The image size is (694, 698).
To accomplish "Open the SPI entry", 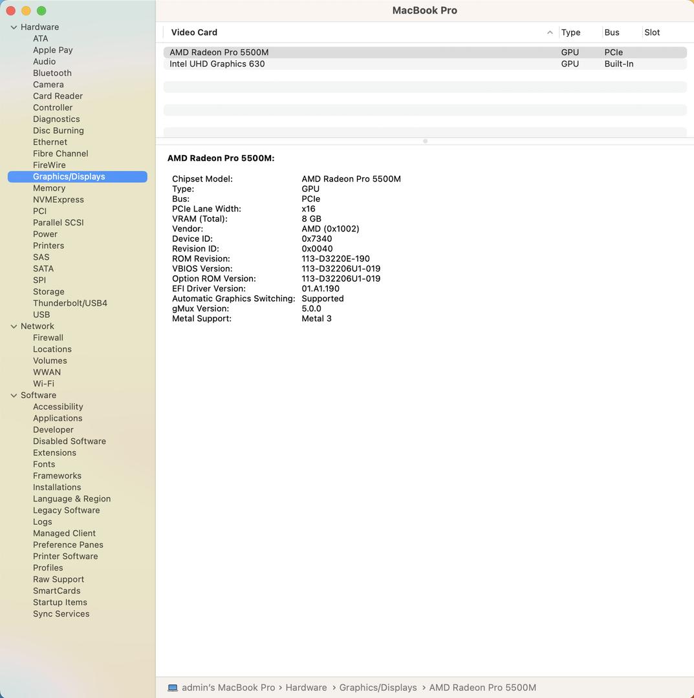I will 39,280.
